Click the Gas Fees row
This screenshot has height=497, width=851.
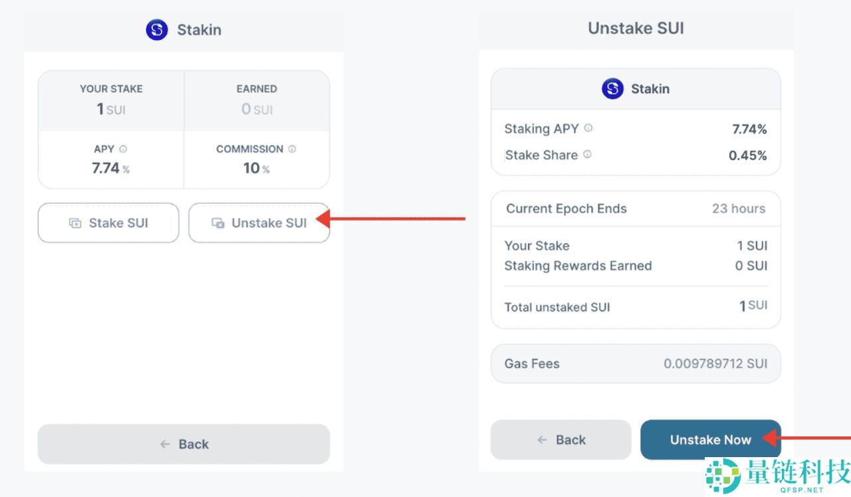pos(636,363)
